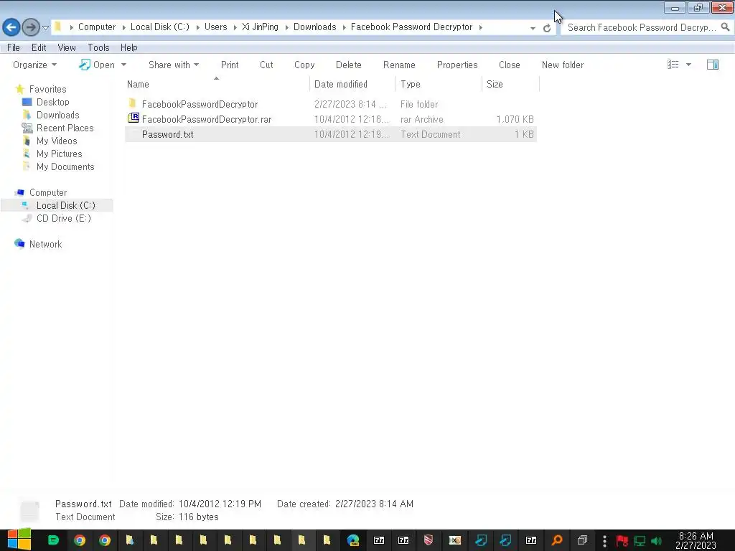The height and width of the screenshot is (551, 735).
Task: Expand breadcrumb arrow after Downloads
Action: [344, 27]
